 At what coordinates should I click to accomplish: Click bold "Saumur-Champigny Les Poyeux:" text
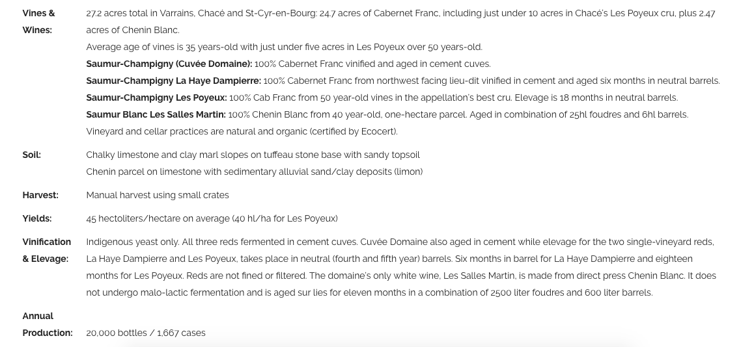(x=156, y=97)
